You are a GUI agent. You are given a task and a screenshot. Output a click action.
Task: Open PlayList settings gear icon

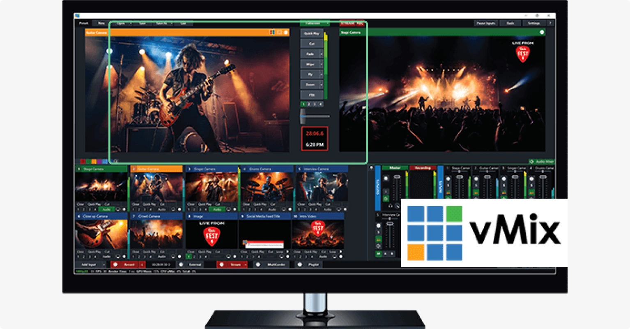pyautogui.click(x=299, y=265)
